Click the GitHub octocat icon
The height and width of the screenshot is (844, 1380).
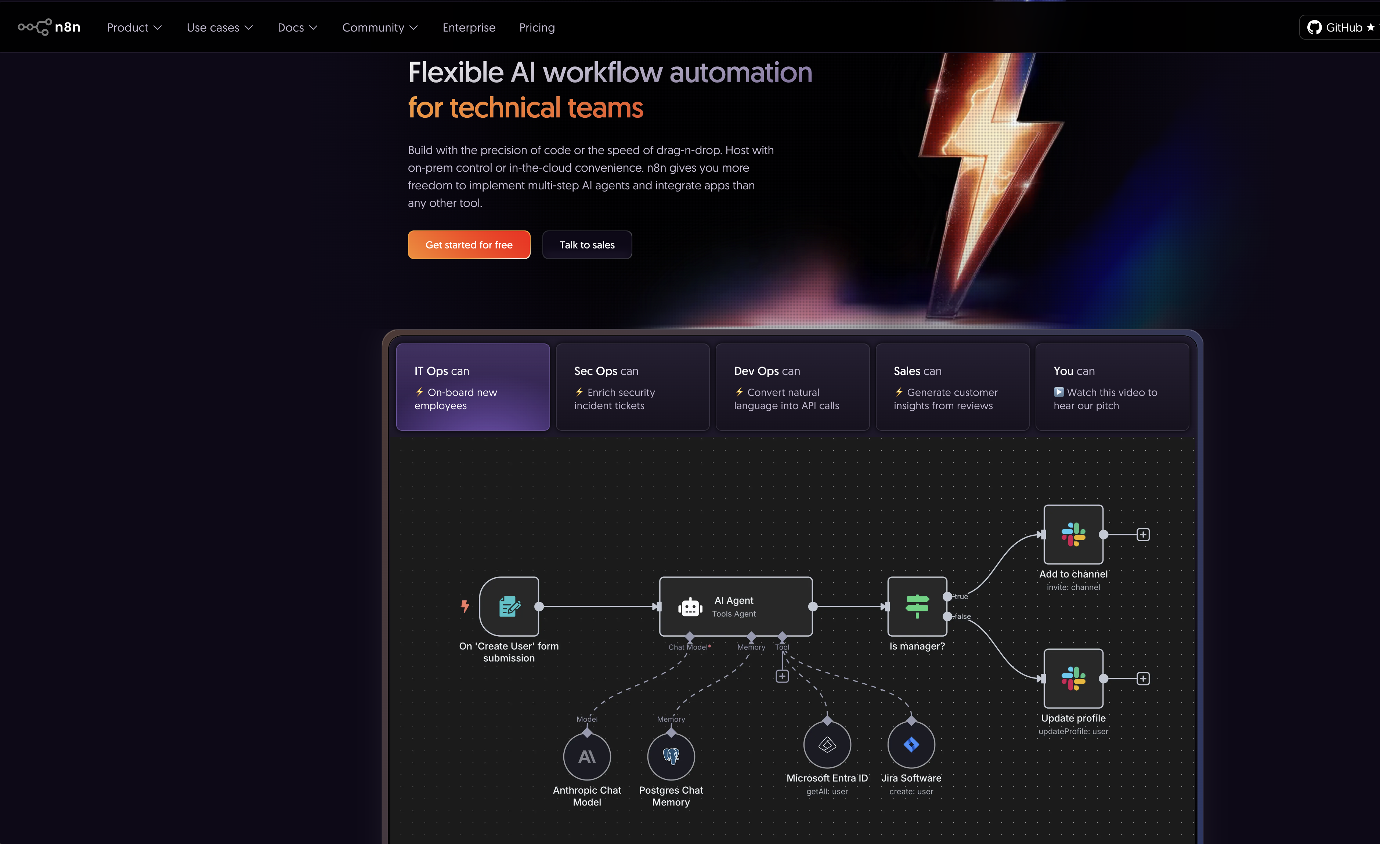(x=1314, y=28)
